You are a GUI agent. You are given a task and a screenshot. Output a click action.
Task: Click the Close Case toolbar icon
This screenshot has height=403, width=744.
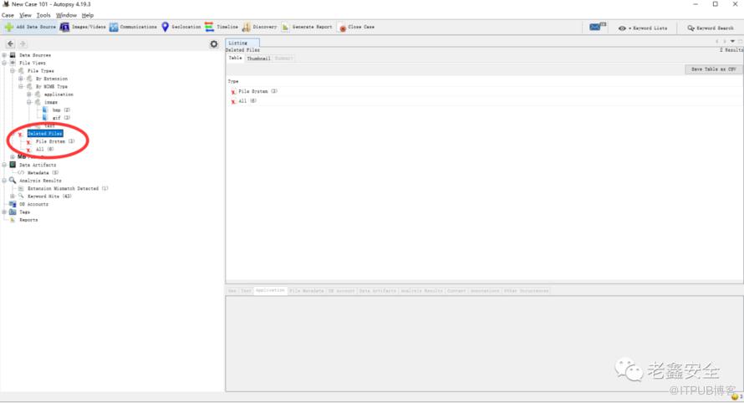(343, 27)
